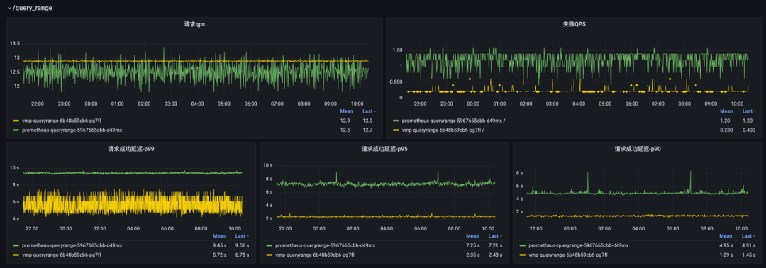Sort p90 panel legend by Mean
Screen dimensions: 766x268
coord(726,236)
